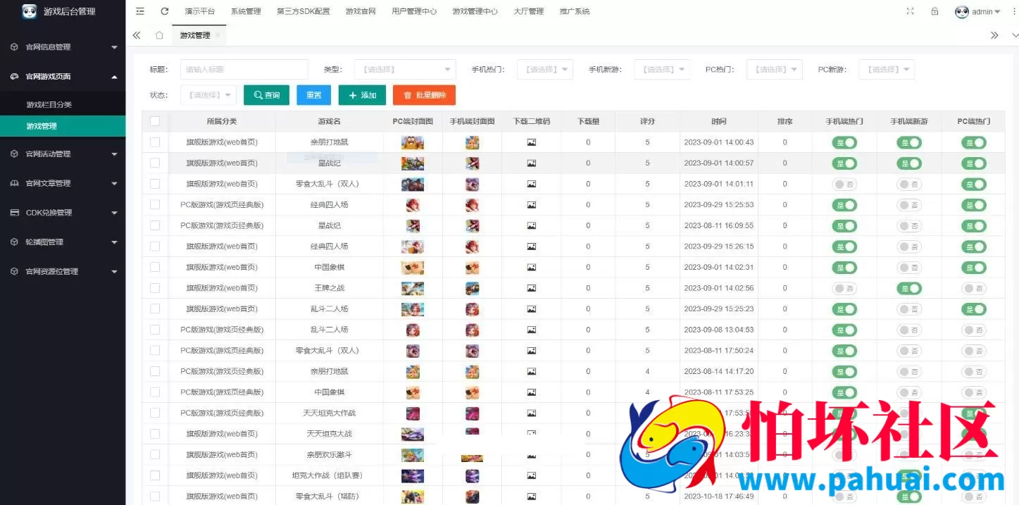
Task: Click the CDK兑换管理 sidebar icon
Action: [14, 213]
